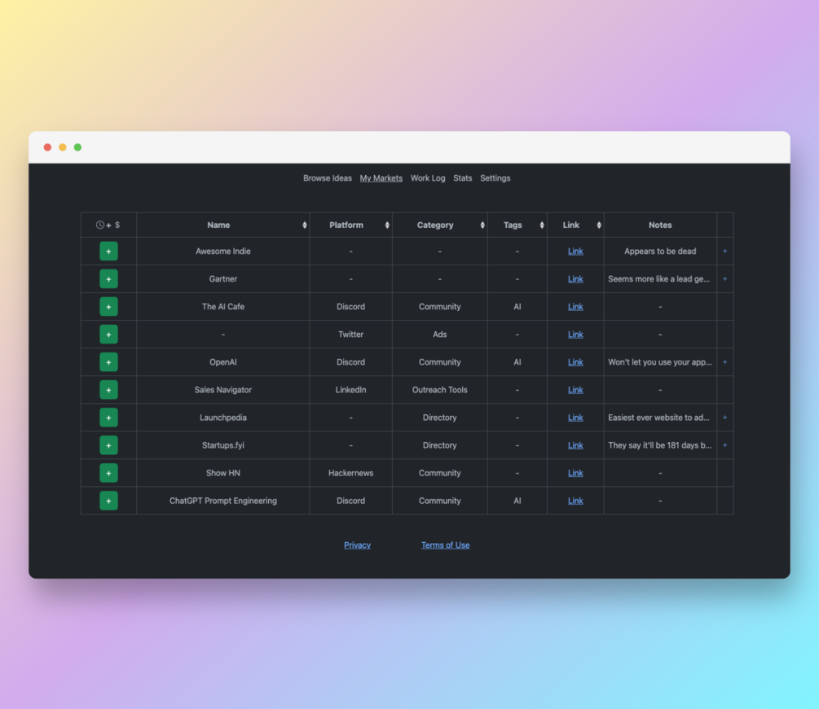This screenshot has height=709, width=819.
Task: Click the green maximize window button
Action: click(77, 147)
